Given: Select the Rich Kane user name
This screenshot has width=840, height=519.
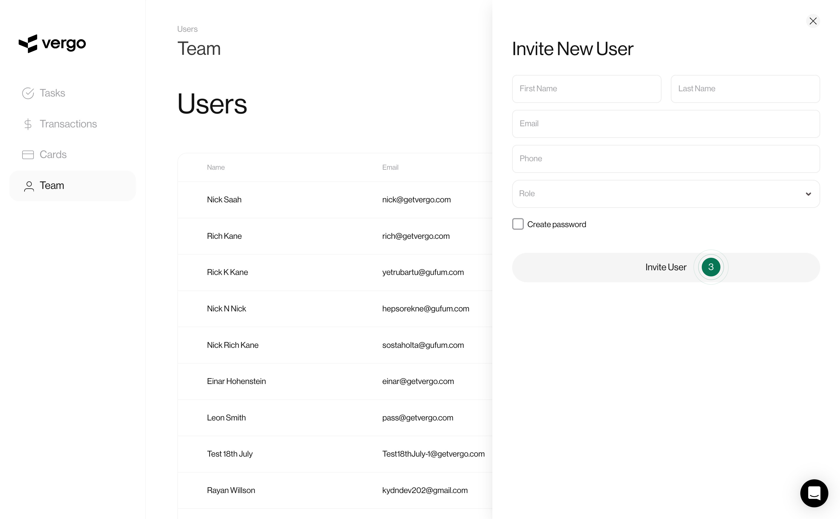Looking at the screenshot, I should pos(224,236).
